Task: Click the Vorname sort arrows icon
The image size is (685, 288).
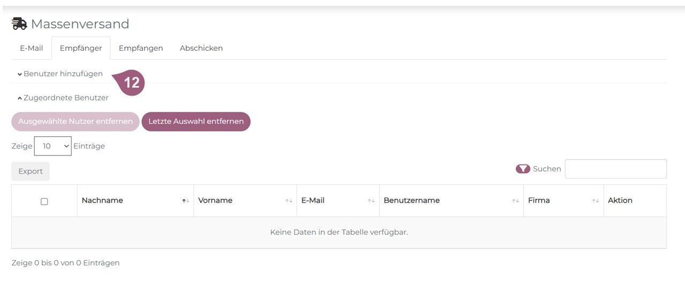Action: tap(288, 201)
